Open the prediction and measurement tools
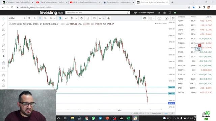Screen dimensions: 216x121 [x=4, y=51]
